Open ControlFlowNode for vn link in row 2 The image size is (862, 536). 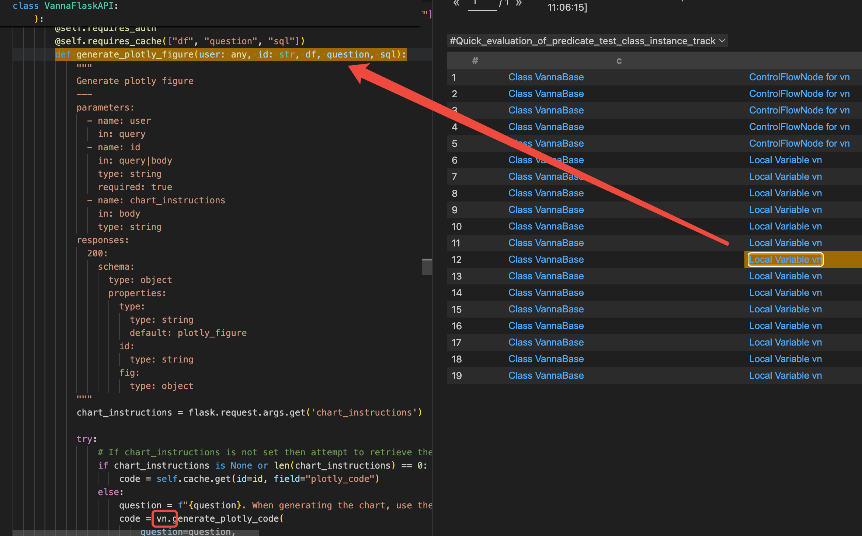pos(799,94)
